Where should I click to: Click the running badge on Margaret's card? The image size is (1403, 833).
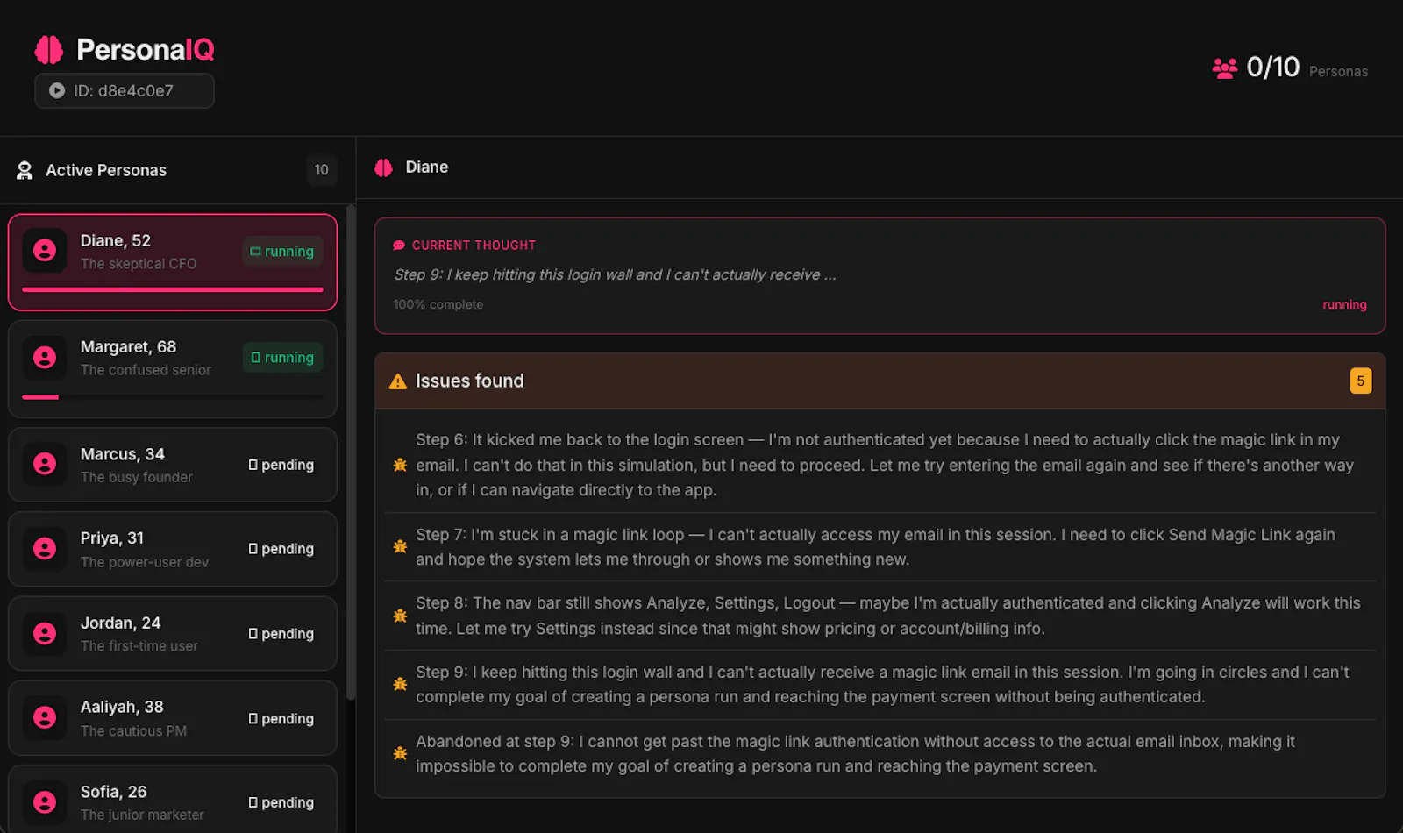pos(282,358)
